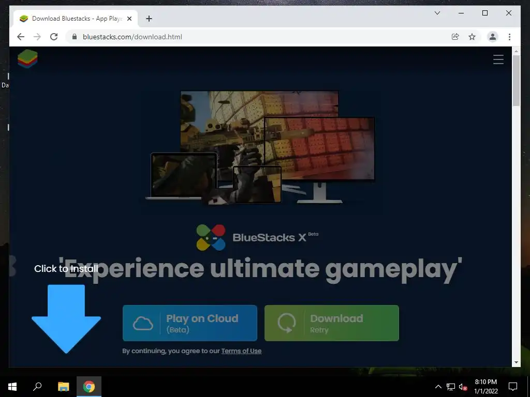Go back to previous page
The width and height of the screenshot is (530, 397).
pyautogui.click(x=21, y=37)
